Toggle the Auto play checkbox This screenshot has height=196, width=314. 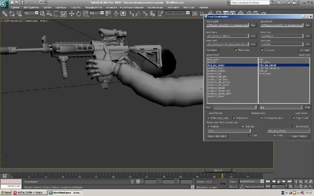pyautogui.click(x=262, y=50)
